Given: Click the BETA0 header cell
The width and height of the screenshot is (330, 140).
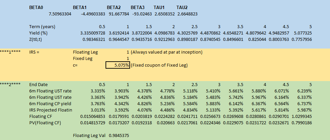Looking at the screenshot, I should (x=37, y=7).
